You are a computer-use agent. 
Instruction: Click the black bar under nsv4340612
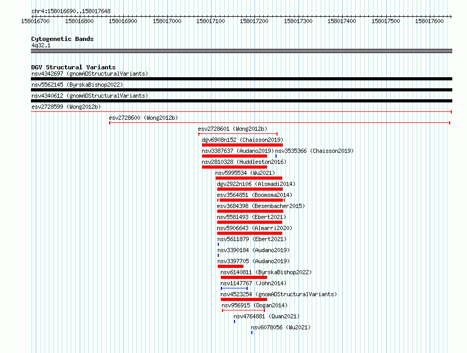click(241, 101)
